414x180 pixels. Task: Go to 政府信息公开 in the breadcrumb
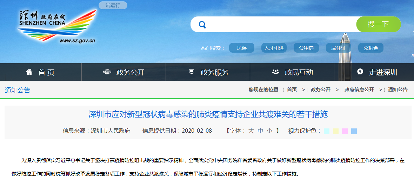359,89
